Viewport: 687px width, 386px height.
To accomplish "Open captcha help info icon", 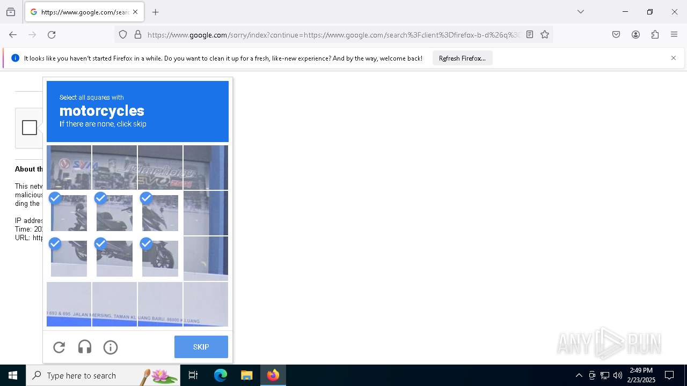I will click(111, 347).
